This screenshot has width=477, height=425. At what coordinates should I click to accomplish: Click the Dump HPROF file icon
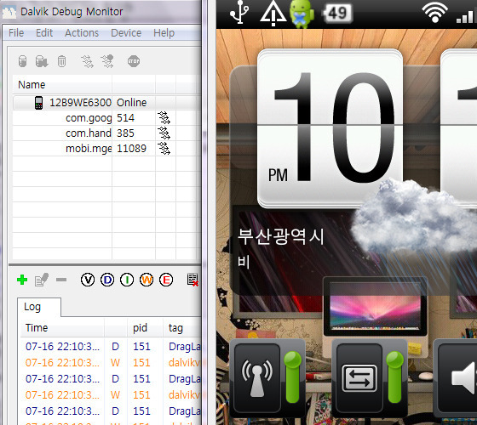click(42, 61)
